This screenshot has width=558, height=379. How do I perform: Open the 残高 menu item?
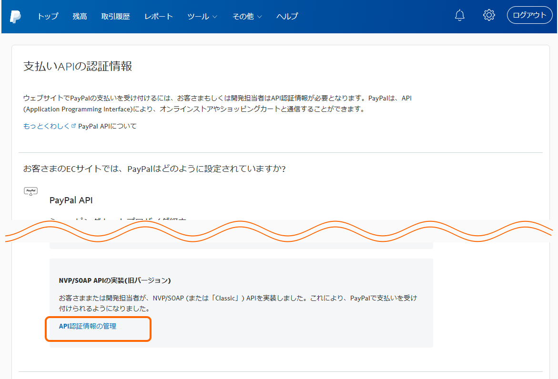pyautogui.click(x=80, y=16)
